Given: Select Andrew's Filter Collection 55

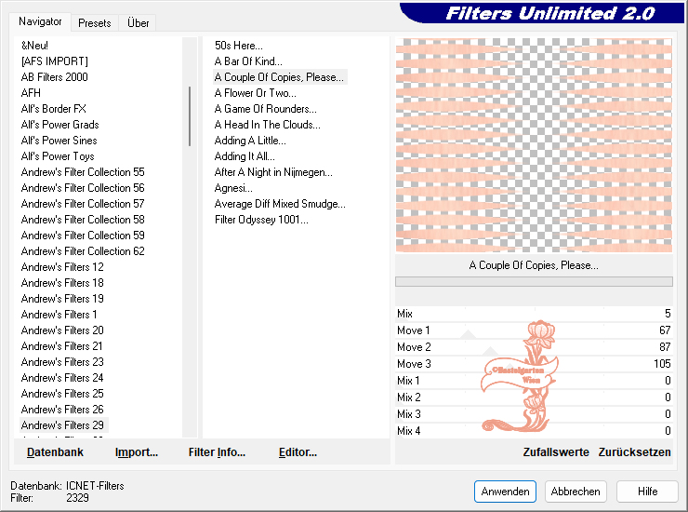Looking at the screenshot, I should pos(83,172).
